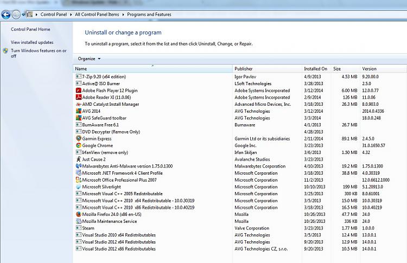This screenshot has height=263, width=407.
Task: Click the Microsoft .NET Framework 4 icon
Action: [78, 173]
